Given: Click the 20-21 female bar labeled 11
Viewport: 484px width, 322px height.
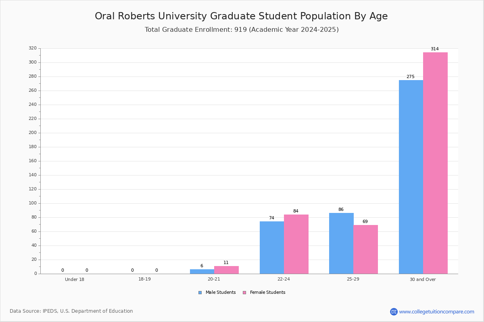Looking at the screenshot, I should 226,270.
